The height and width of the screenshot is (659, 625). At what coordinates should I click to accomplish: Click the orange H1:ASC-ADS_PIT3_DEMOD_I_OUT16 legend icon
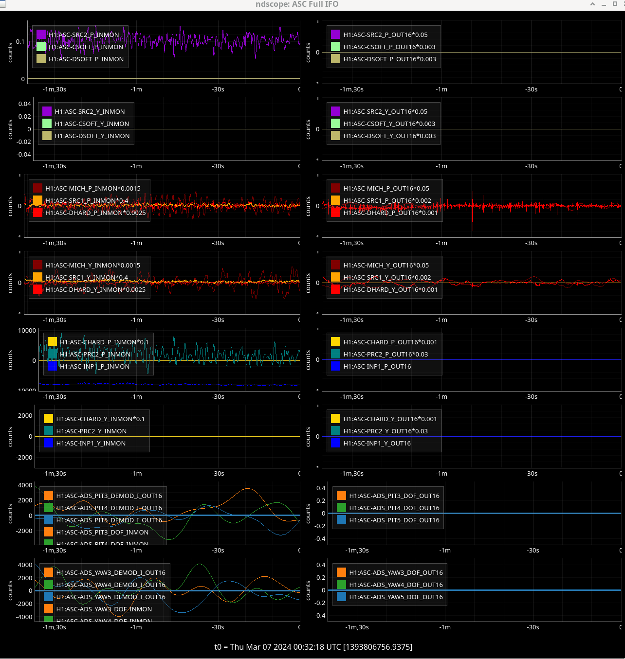click(x=48, y=496)
